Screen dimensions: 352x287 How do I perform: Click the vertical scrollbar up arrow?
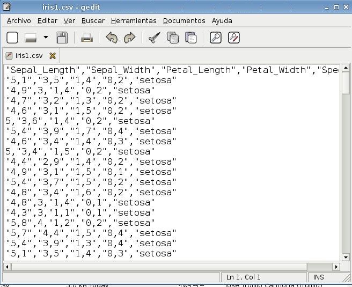click(346, 68)
